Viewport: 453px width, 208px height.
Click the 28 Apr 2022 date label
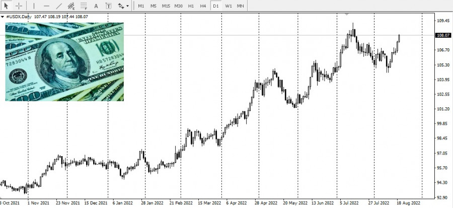[266, 203]
